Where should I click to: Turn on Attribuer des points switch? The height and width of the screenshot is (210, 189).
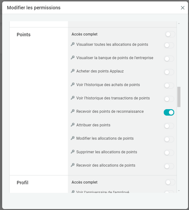point(169,126)
